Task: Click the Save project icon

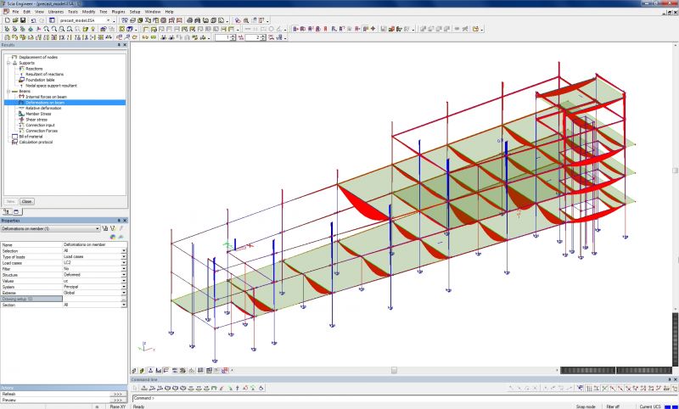Action: [x=22, y=20]
